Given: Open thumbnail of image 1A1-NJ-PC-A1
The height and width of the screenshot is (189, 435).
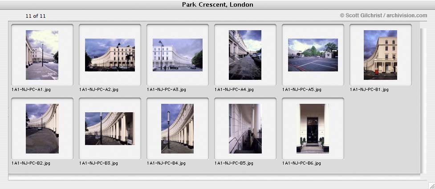Looking at the screenshot, I should pos(42,55).
